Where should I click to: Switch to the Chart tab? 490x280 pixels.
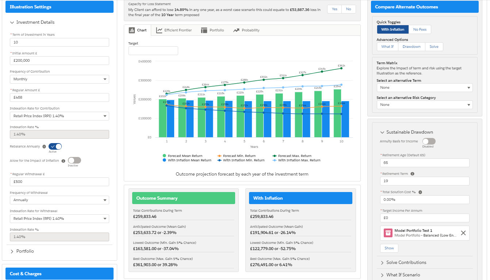[x=138, y=30]
